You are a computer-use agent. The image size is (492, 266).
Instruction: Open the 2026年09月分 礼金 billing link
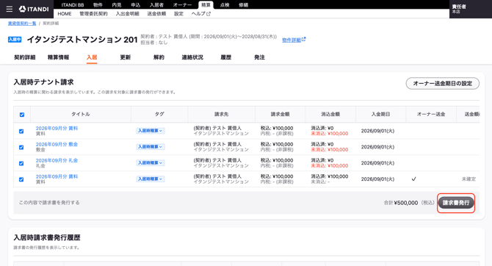coord(57,160)
